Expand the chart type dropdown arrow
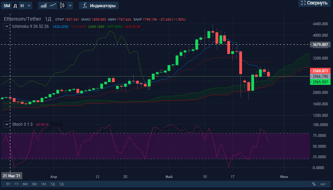The image size is (333, 190). point(70,5)
